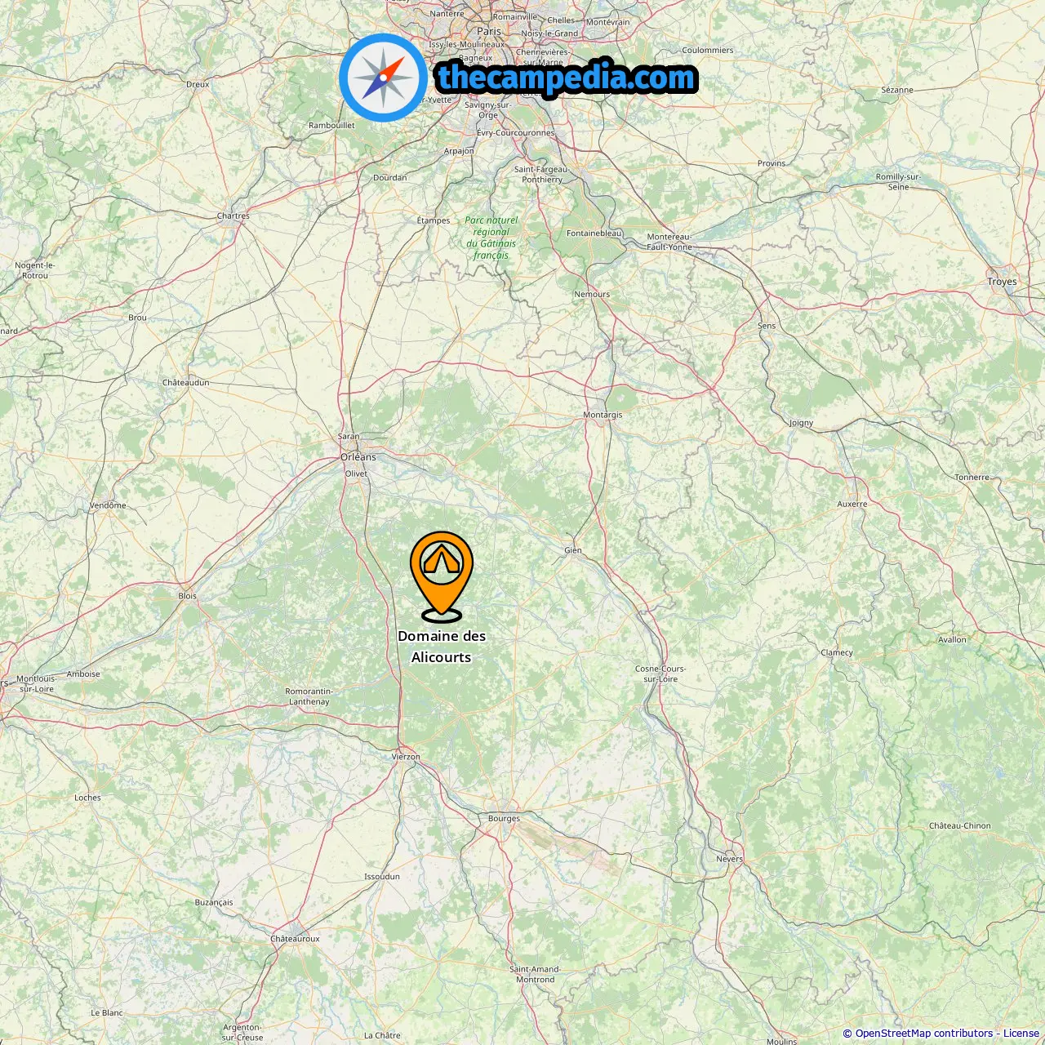Click the Montargis town label
The width and height of the screenshot is (1045, 1045).
point(603,415)
